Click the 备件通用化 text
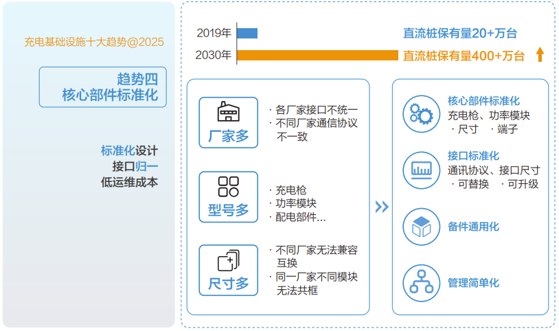The width and height of the screenshot is (559, 331). 473,226
